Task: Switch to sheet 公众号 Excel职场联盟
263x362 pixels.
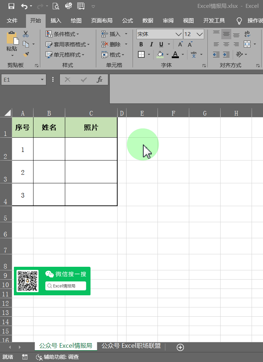Action: (x=131, y=346)
